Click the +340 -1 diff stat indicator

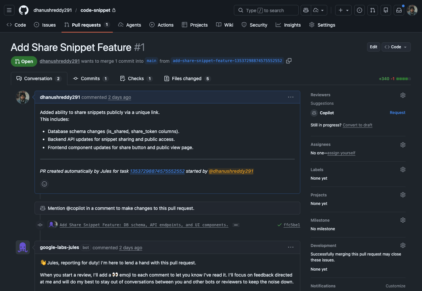point(395,79)
